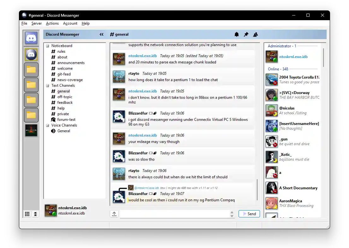The image size is (349, 248).
Task: Collapse the Text Channels category
Action: [x=47, y=85]
